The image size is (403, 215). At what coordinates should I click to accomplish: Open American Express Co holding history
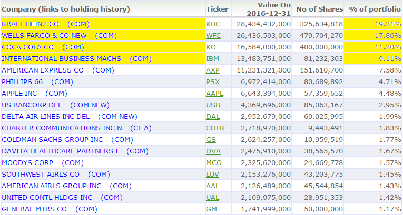tap(58, 70)
